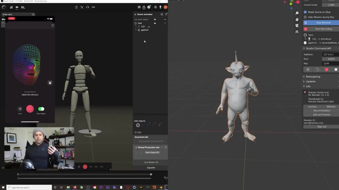Click the white stop square in Command API
The width and height of the screenshot is (339, 190).
[x=336, y=70]
